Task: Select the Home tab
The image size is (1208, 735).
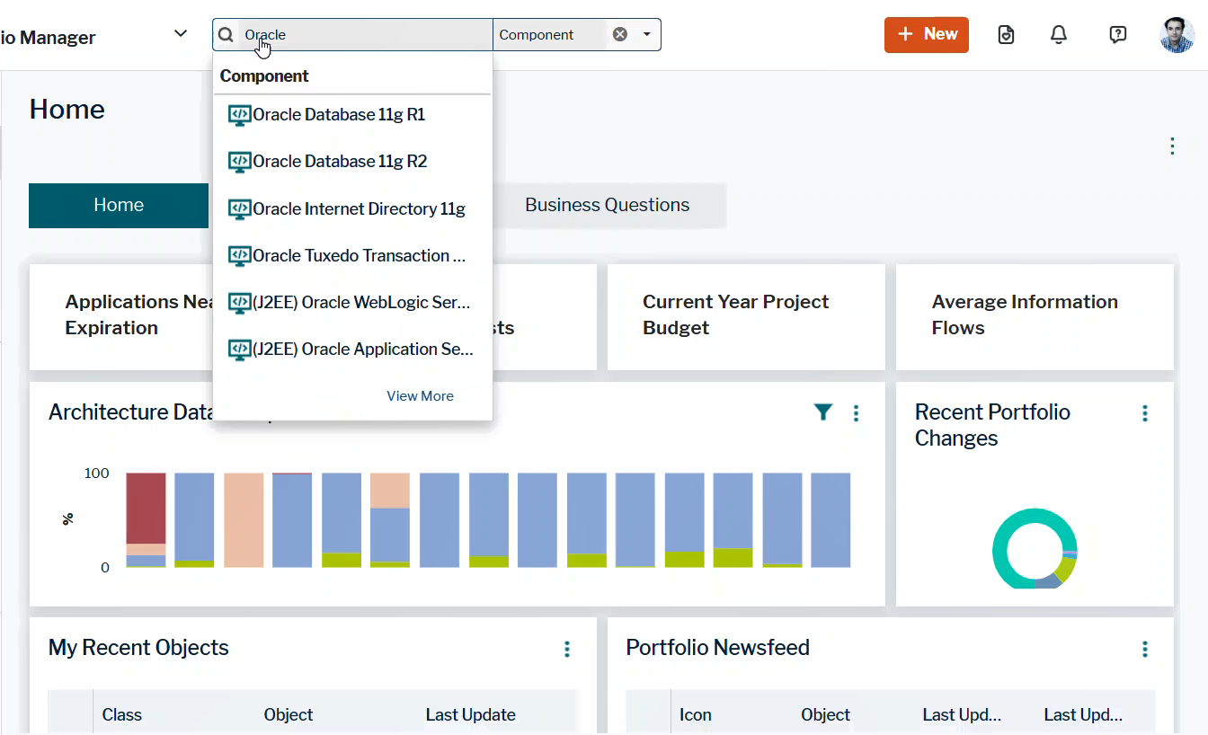Action: [x=118, y=205]
